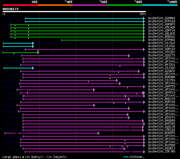This screenshot has width=180, height=159.
Task: Open the UniRef100_Q2HRW3 hit label
Action: point(161,18)
